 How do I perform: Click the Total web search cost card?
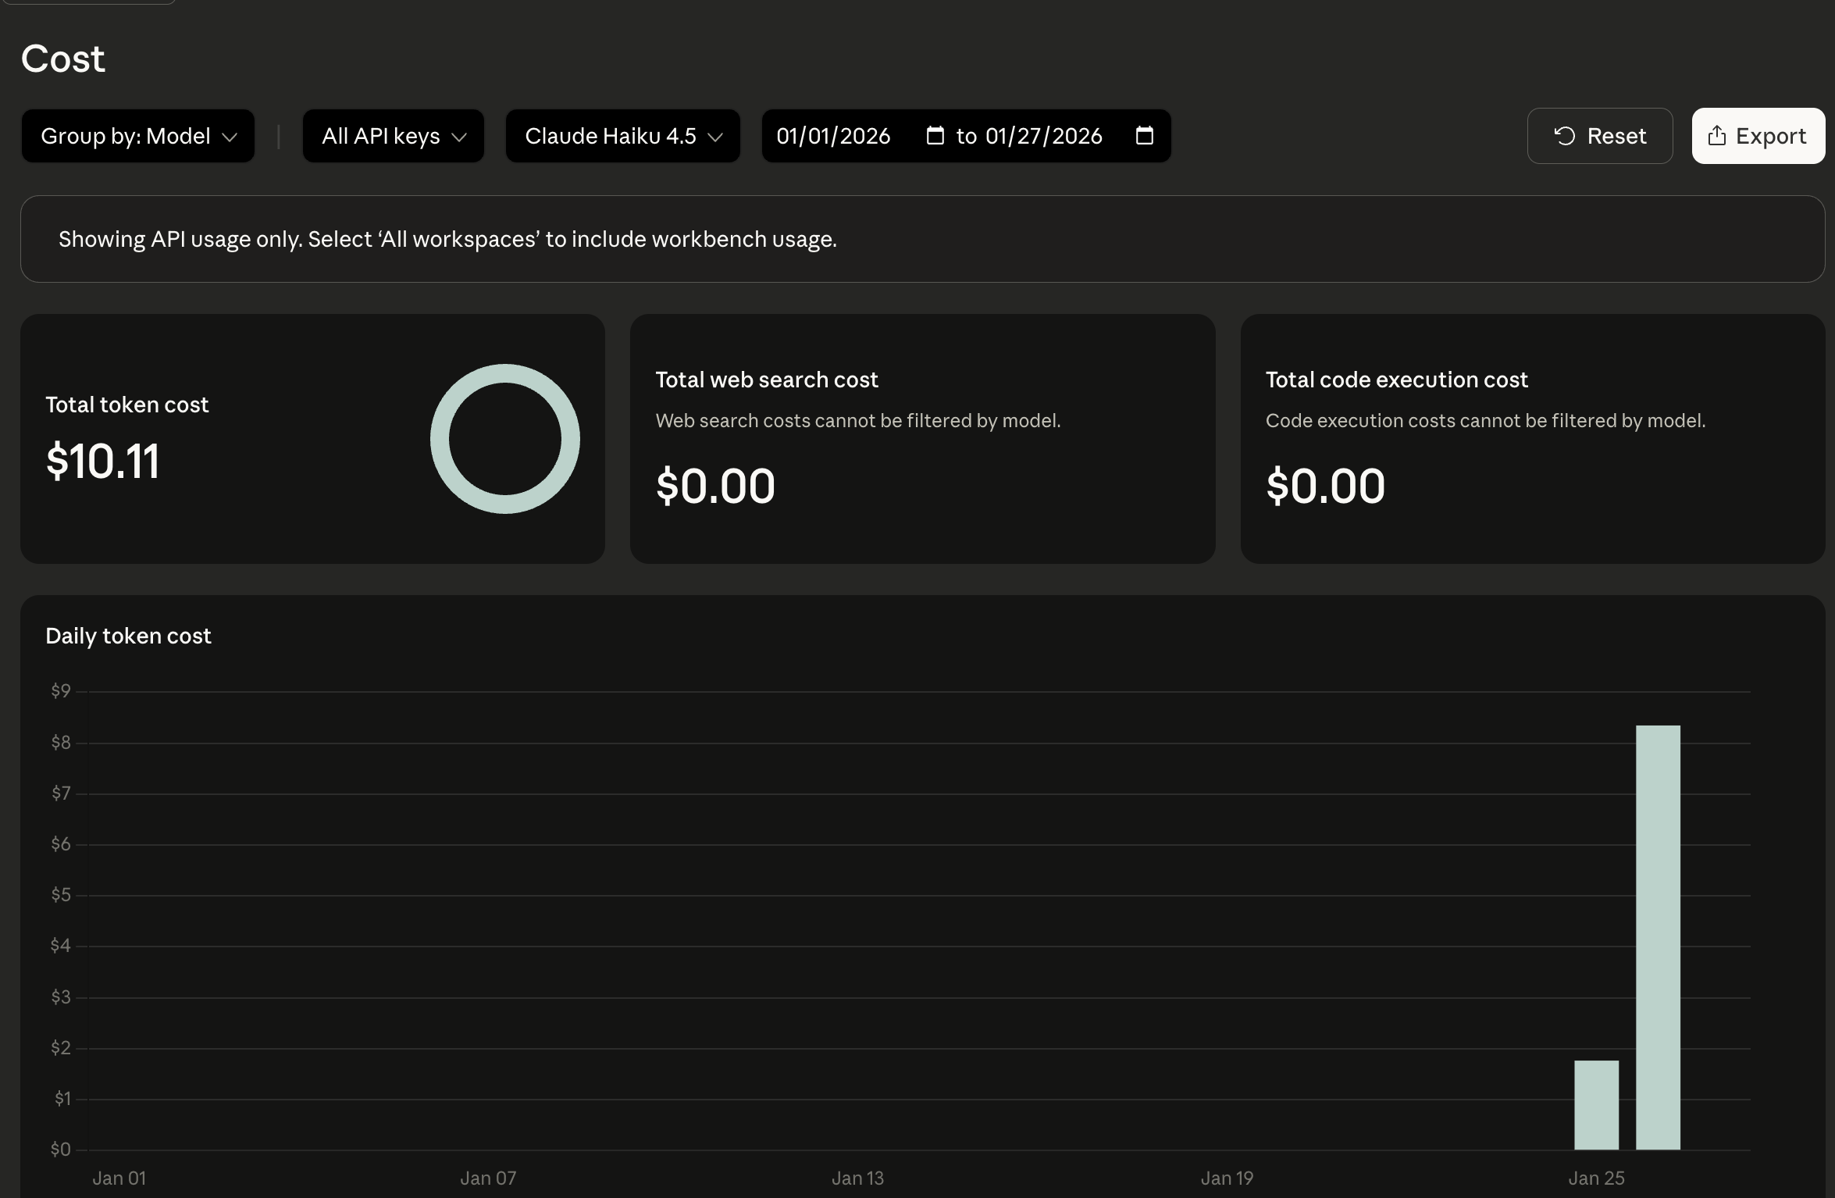click(x=922, y=439)
